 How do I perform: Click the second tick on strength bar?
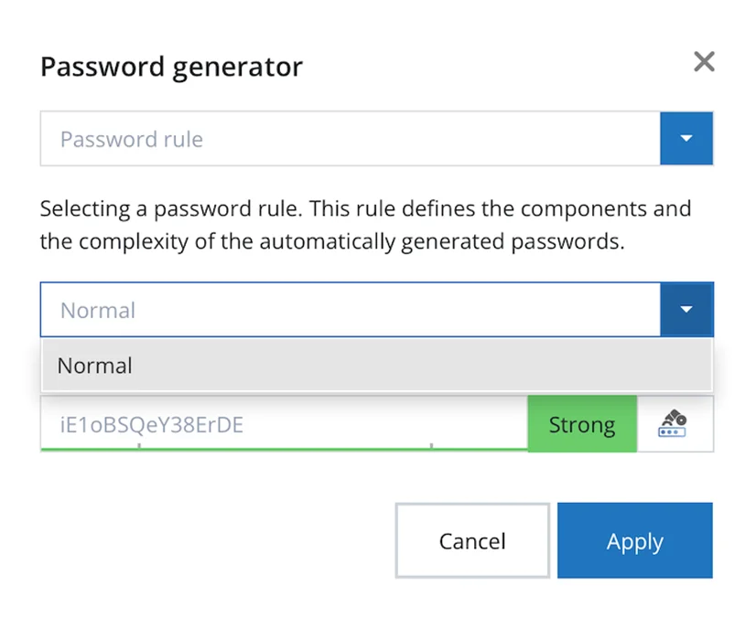[431, 445]
